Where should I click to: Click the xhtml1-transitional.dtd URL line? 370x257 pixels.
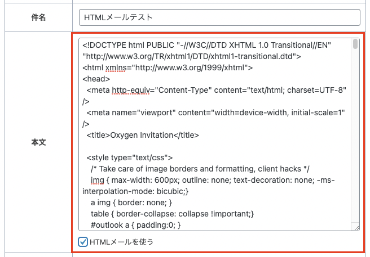pyautogui.click(x=192, y=56)
